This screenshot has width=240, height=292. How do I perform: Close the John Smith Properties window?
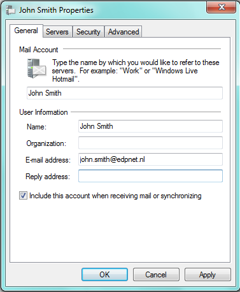click(221, 7)
